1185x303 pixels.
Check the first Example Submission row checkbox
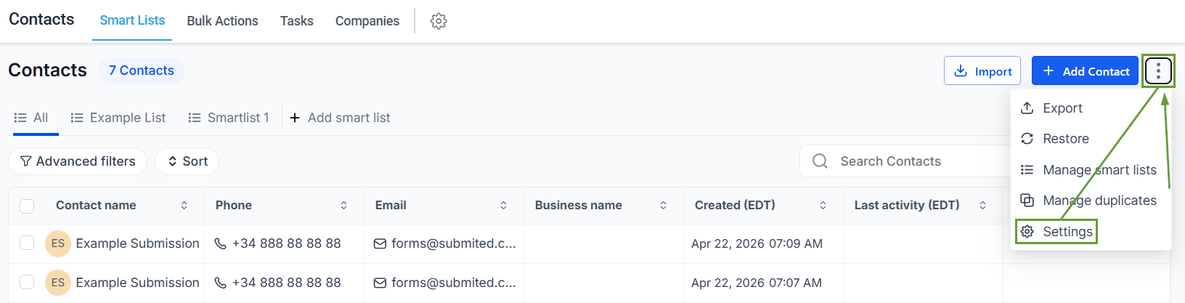27,243
